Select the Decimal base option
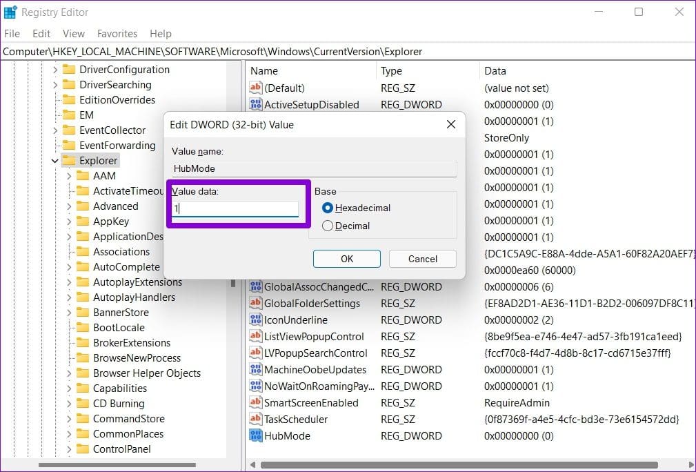This screenshot has height=472, width=696. click(328, 226)
